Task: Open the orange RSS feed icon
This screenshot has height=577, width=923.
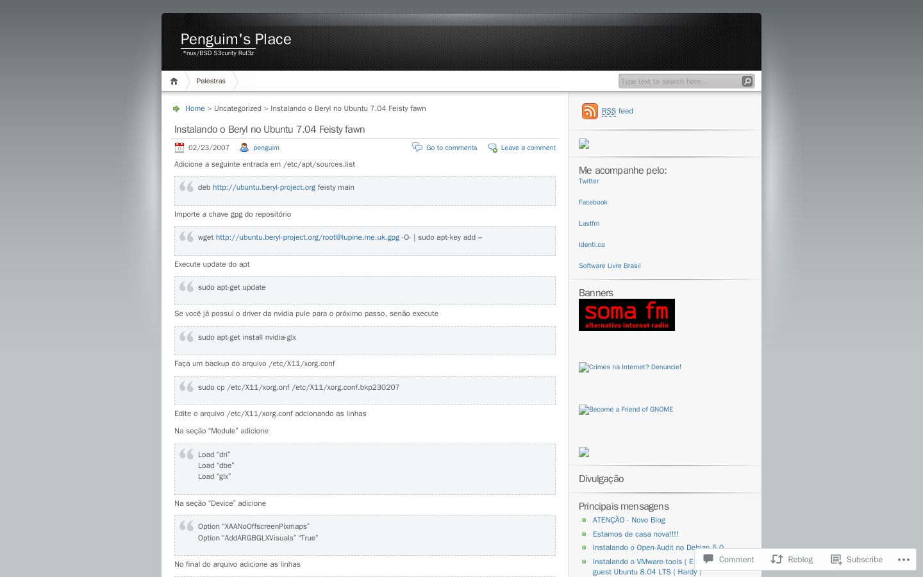Action: (x=590, y=111)
